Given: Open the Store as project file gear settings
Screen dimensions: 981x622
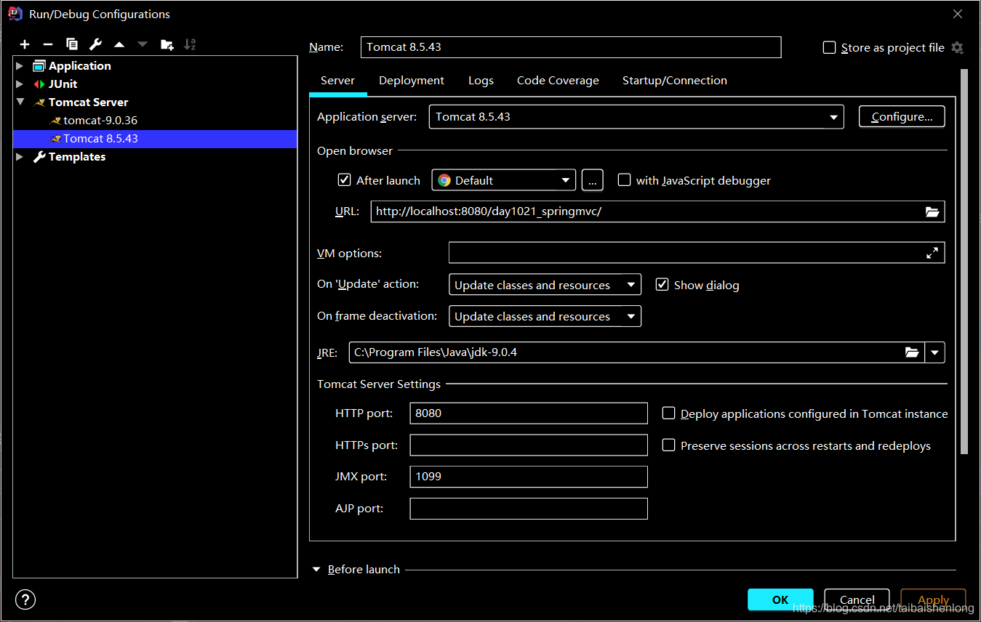Looking at the screenshot, I should (957, 47).
